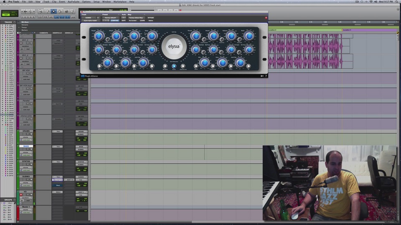The width and height of the screenshot is (401, 225).
Task: Open the plugin track selector SUBMIX
Action: click(89, 17)
